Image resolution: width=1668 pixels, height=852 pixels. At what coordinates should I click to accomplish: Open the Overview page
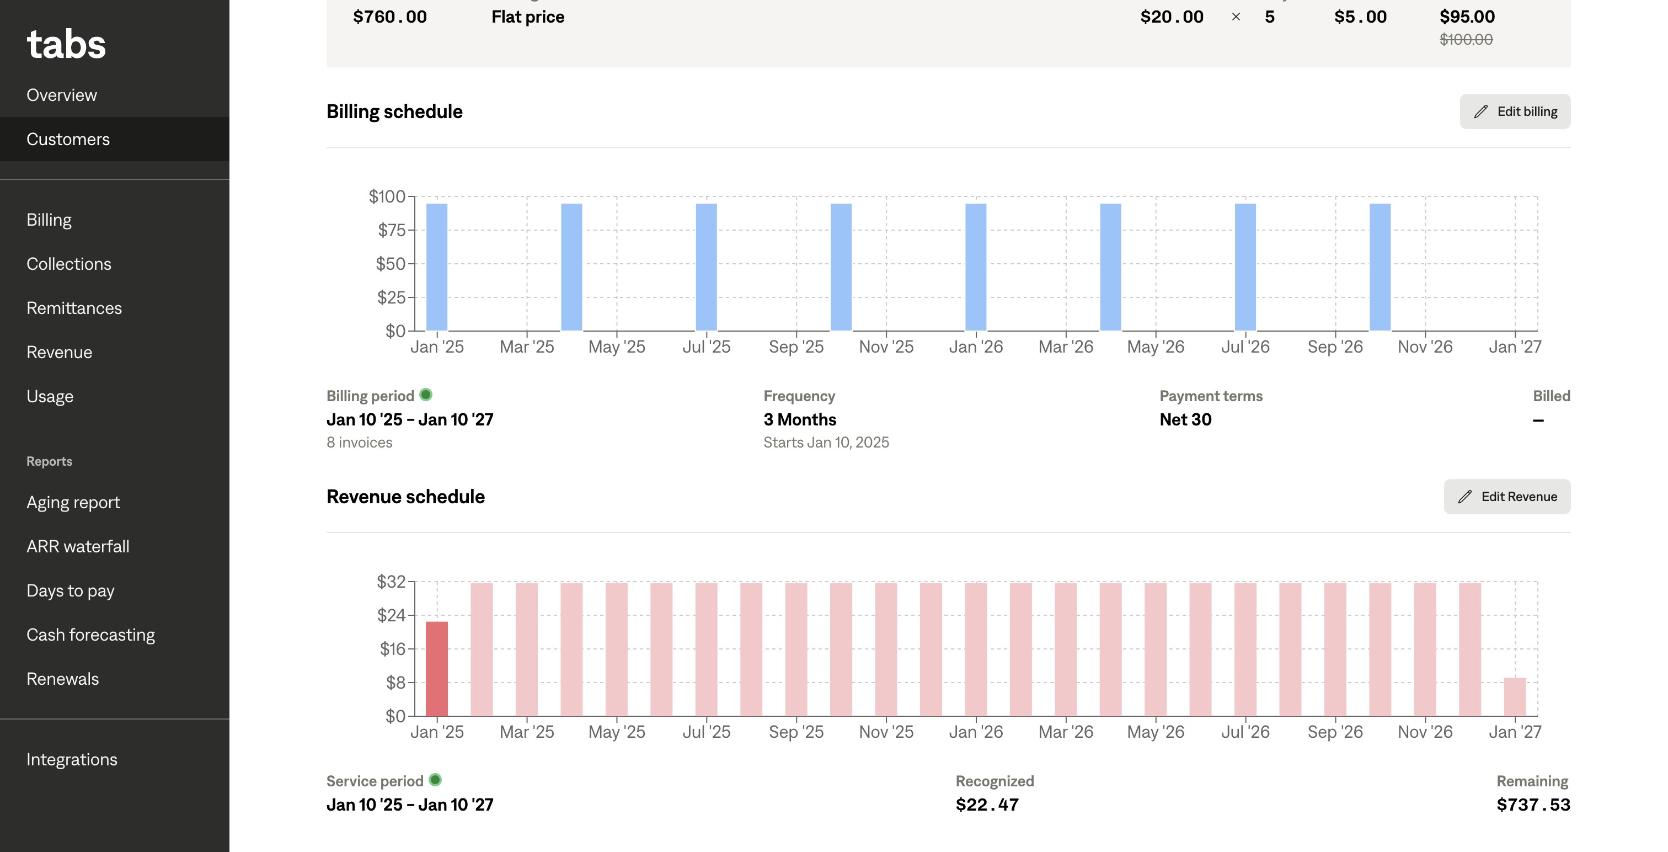tap(62, 94)
